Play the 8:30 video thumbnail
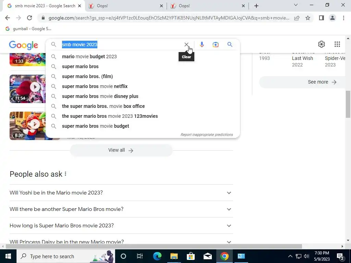This screenshot has height=263, width=351. point(27,126)
